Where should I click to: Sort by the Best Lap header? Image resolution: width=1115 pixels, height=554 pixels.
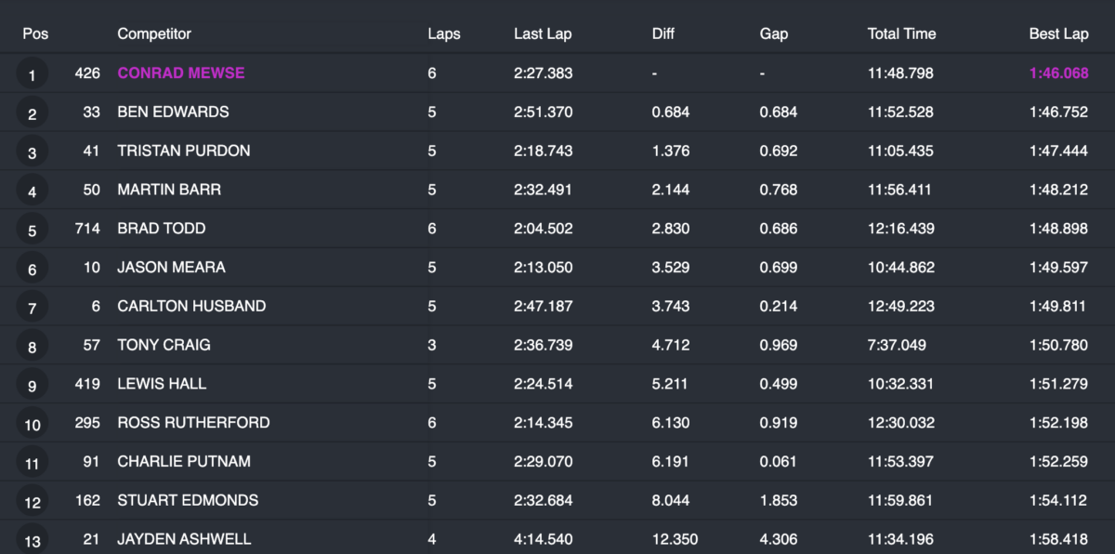tap(1058, 34)
